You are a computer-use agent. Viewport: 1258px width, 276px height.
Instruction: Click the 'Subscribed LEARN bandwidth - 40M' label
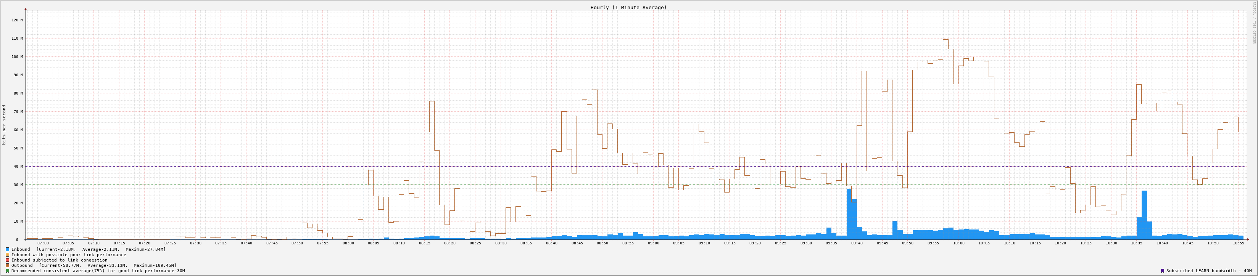click(x=1209, y=271)
